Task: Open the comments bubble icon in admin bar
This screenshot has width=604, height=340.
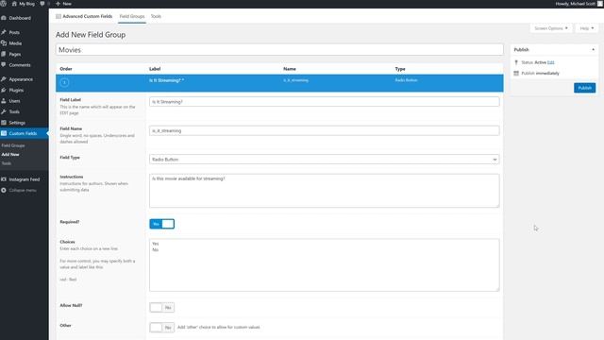Action: point(42,4)
